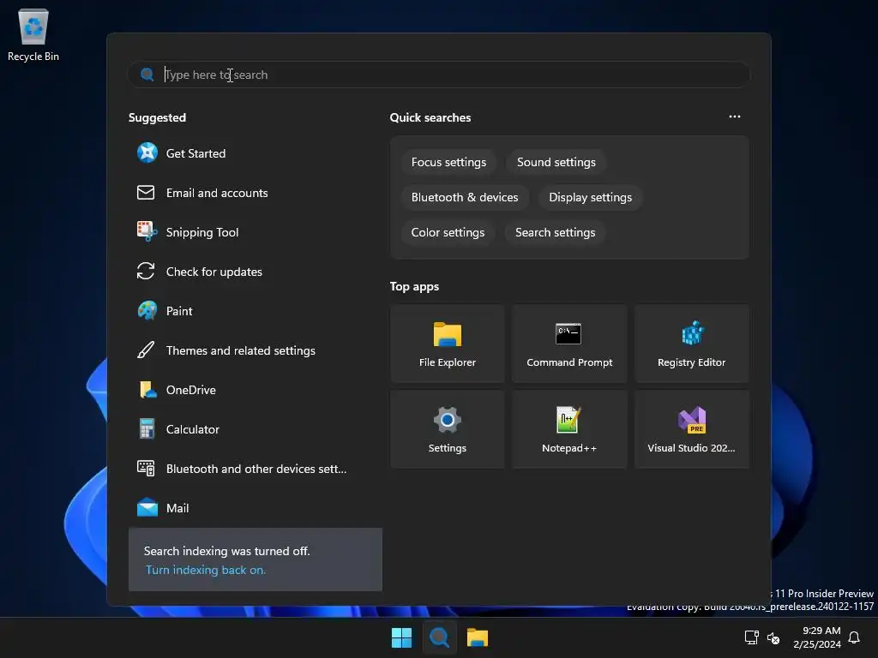Open Paint via its palette icon
This screenshot has height=658, width=878.
click(147, 310)
